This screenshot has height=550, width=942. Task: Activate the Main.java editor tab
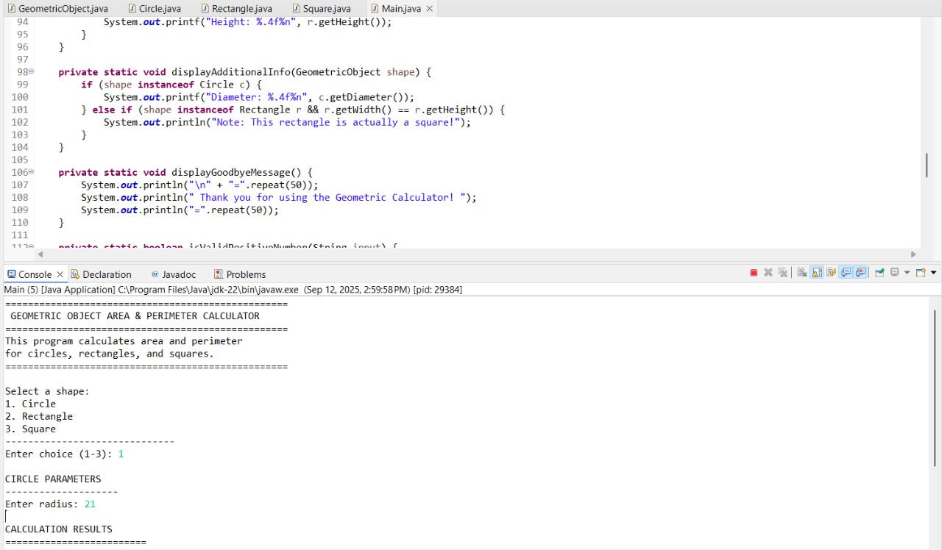[x=401, y=9]
